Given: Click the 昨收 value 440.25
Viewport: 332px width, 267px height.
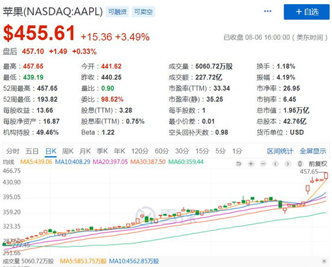Looking at the screenshot, I should click(x=112, y=77).
